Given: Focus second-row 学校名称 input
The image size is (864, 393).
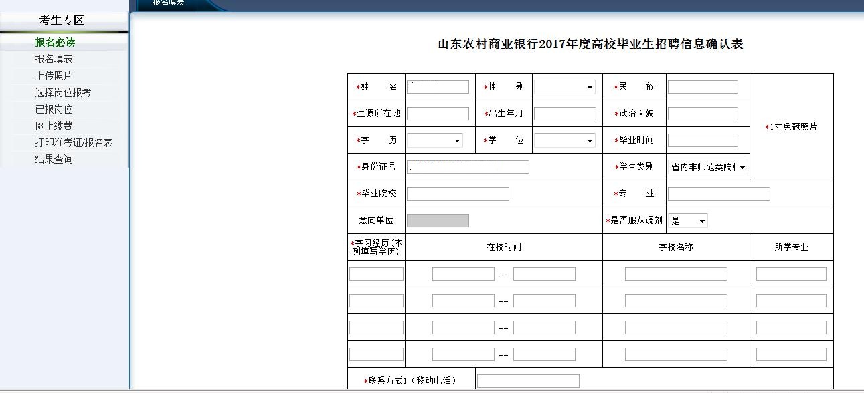Looking at the screenshot, I should click(676, 301).
